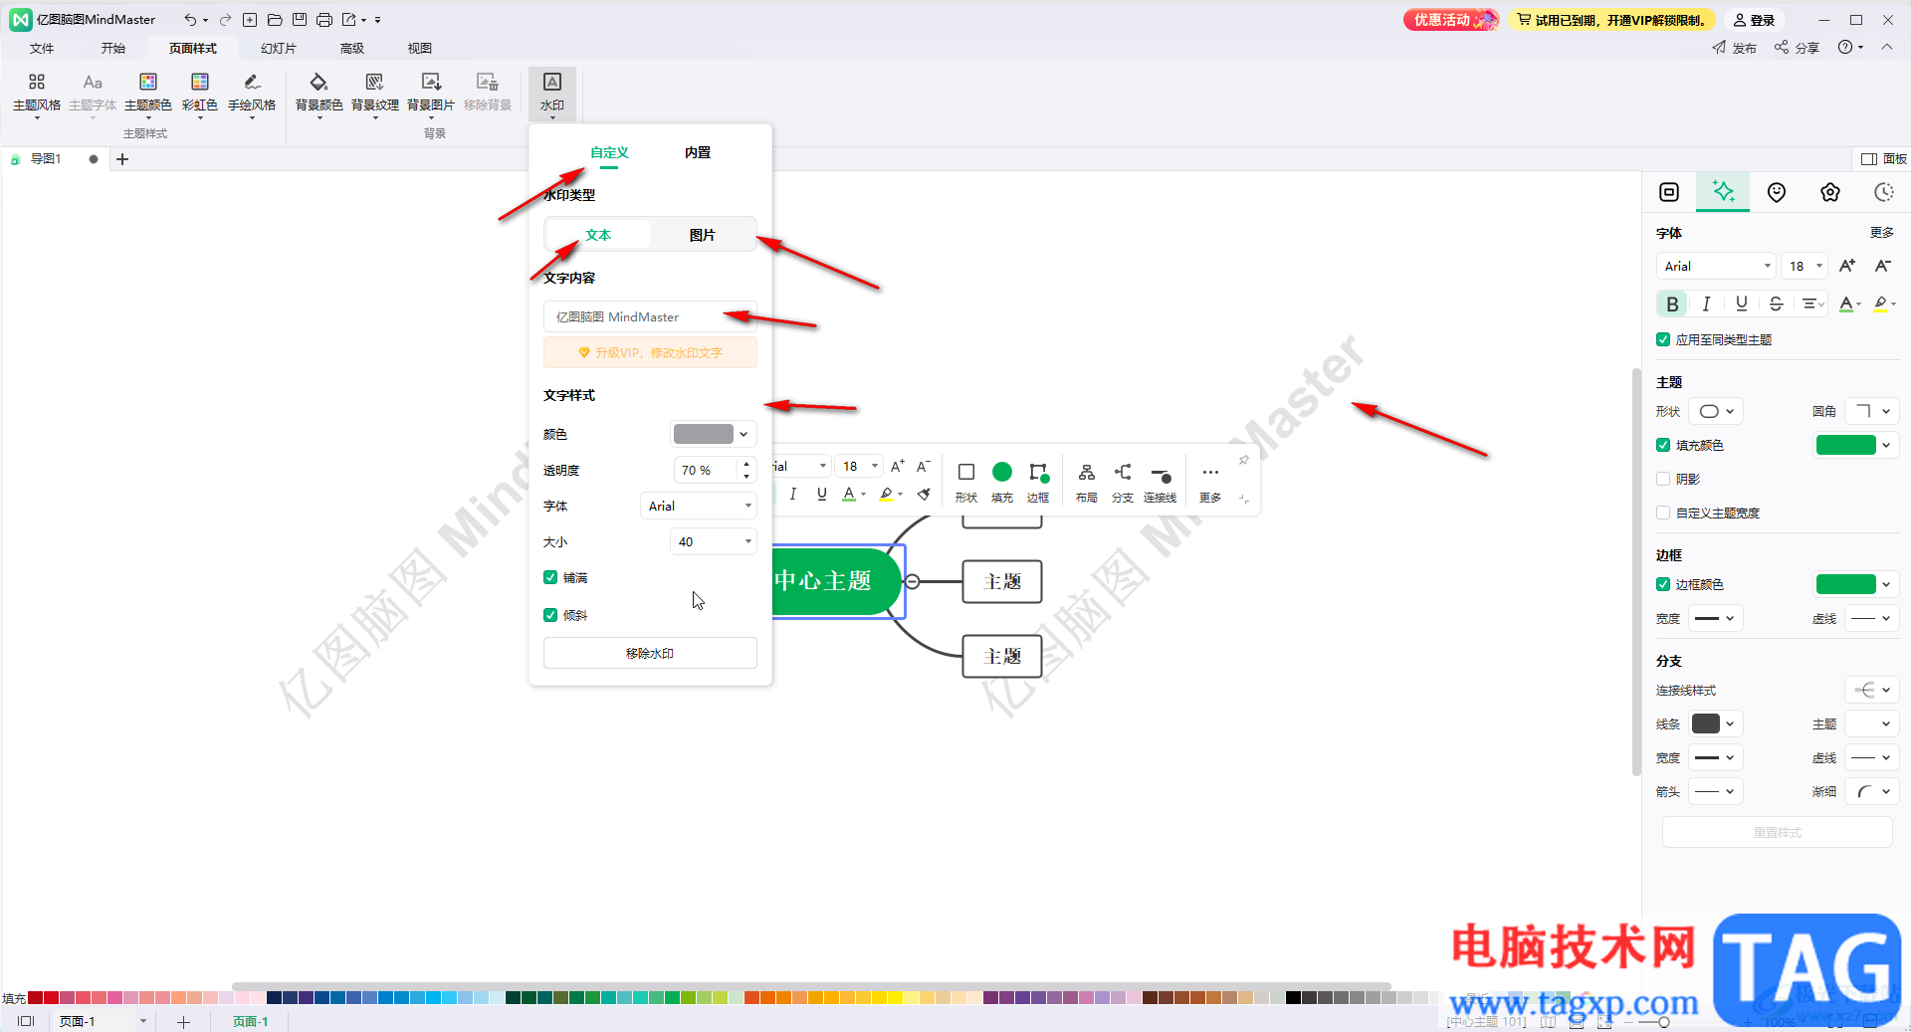Pin the floating toolbar

click(x=1243, y=460)
